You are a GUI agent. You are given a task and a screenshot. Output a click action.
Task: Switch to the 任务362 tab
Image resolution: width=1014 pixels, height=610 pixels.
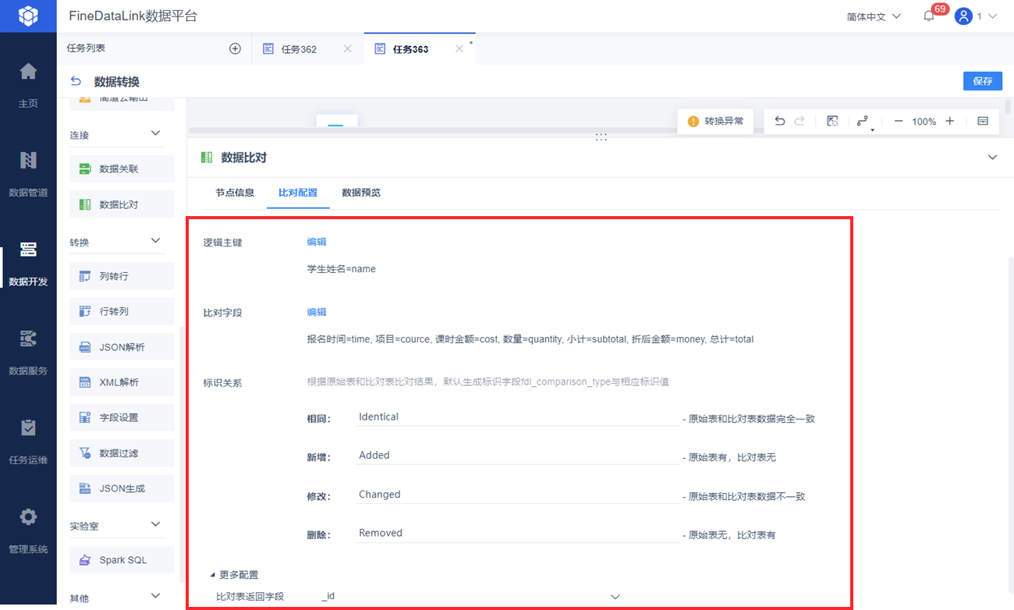tap(299, 49)
